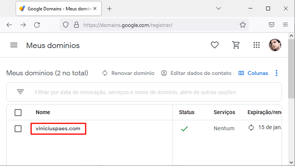Select the viniciuspaes.com row checkbox
The image size is (295, 166).
[18, 129]
